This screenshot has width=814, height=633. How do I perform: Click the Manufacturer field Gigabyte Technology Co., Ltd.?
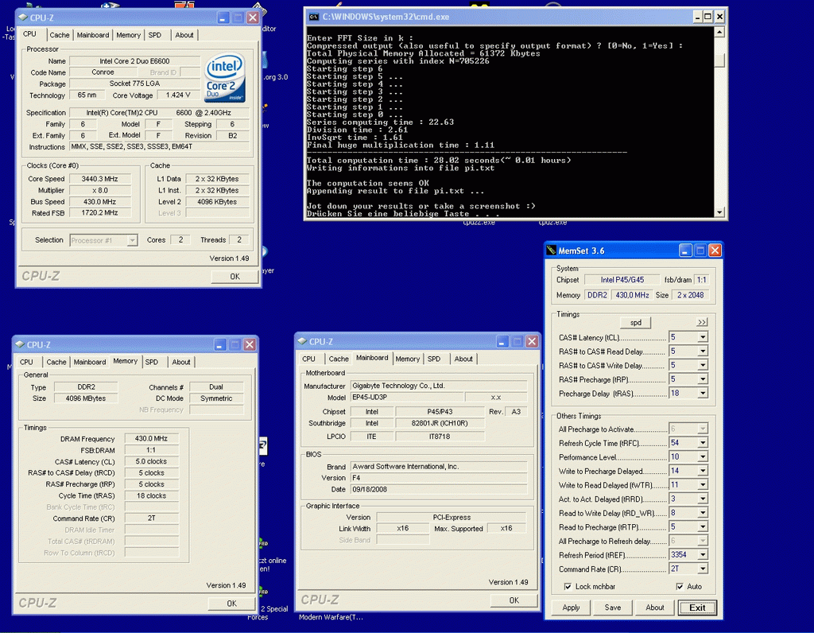439,386
